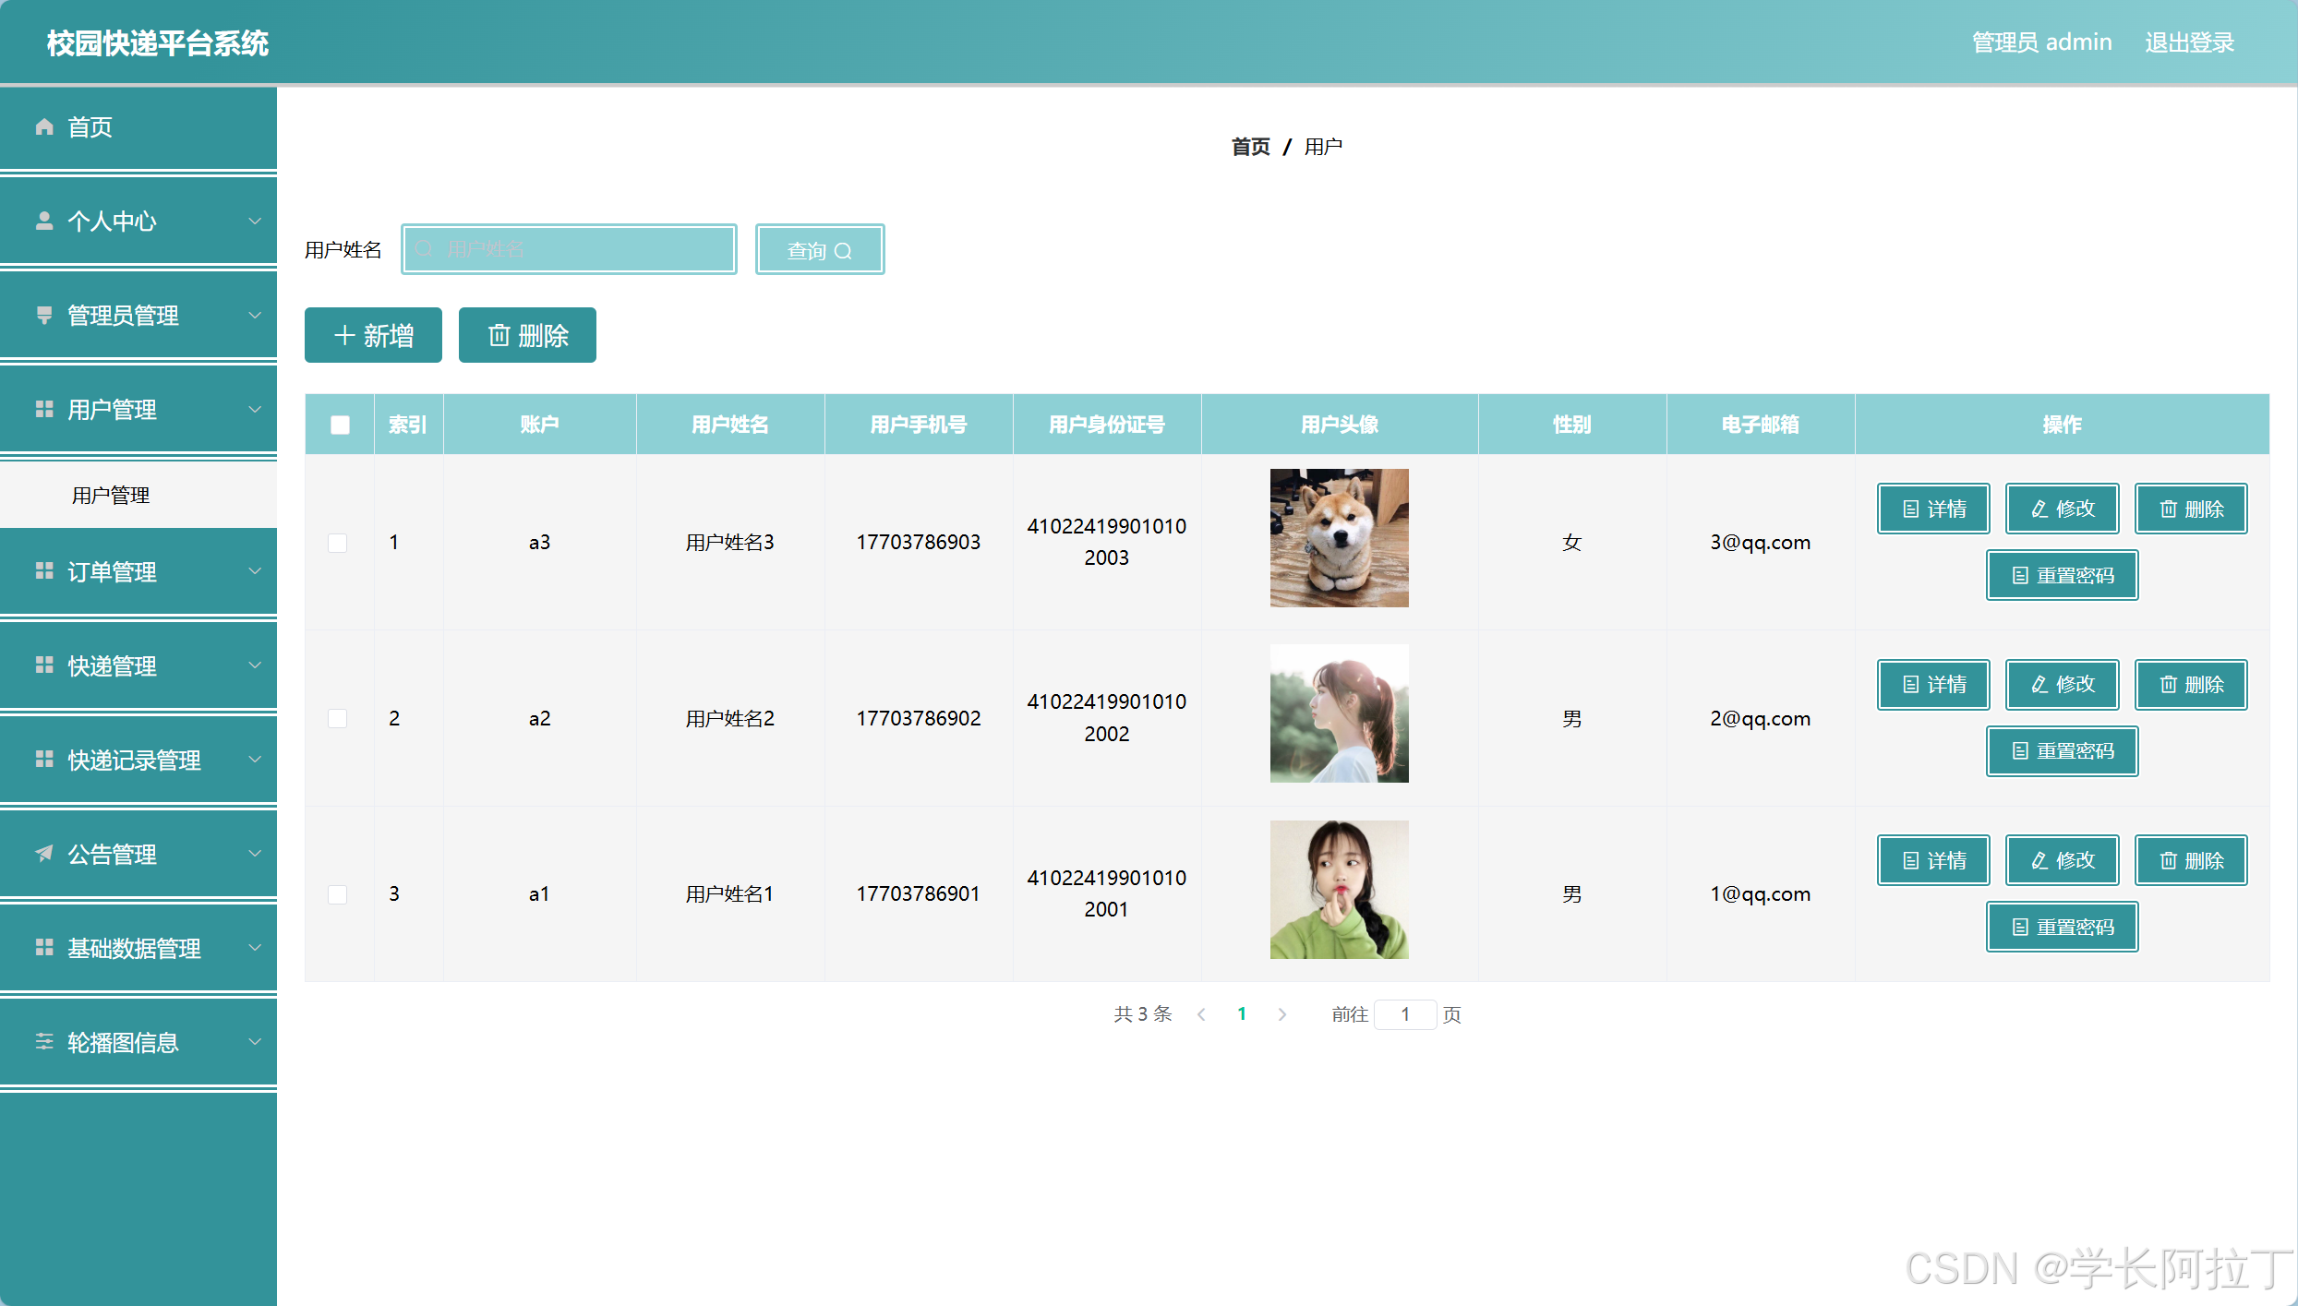2298x1306 pixels.
Task: Expand the 快递记录管理 menu arrow
Action: (255, 760)
